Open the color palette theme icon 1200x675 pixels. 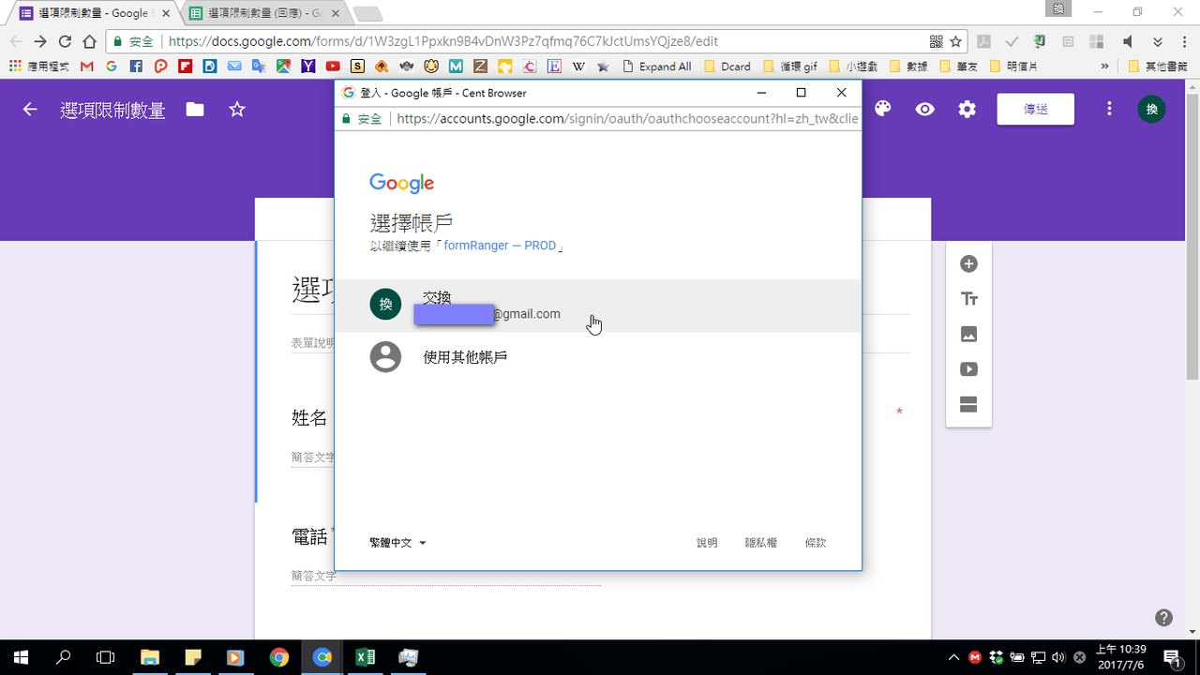(x=882, y=109)
